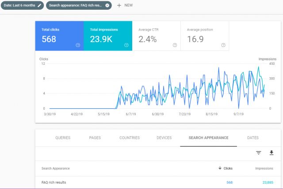Toggle the Total clicks metric card
Image resolution: width=283 pixels, height=189 pixels.
tap(59, 36)
